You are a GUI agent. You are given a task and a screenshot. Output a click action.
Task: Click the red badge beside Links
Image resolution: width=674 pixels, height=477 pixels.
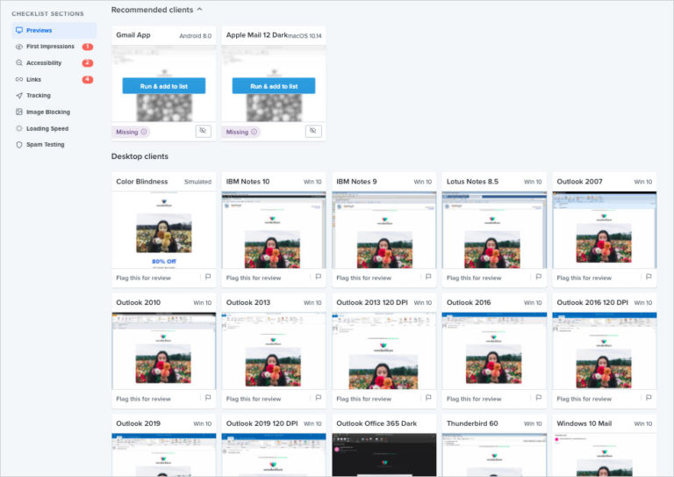tap(88, 80)
